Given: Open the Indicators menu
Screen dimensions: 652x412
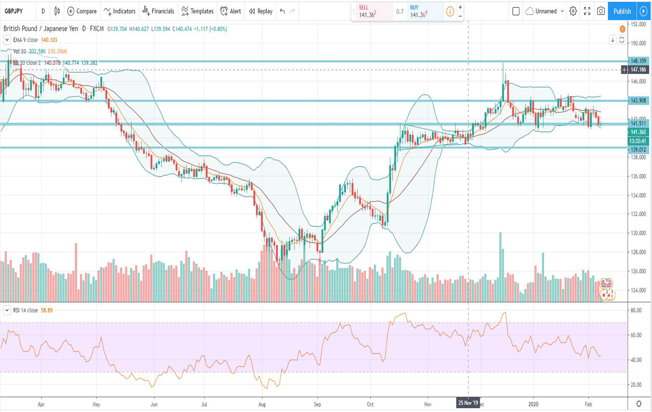Looking at the screenshot, I should click(x=120, y=11).
